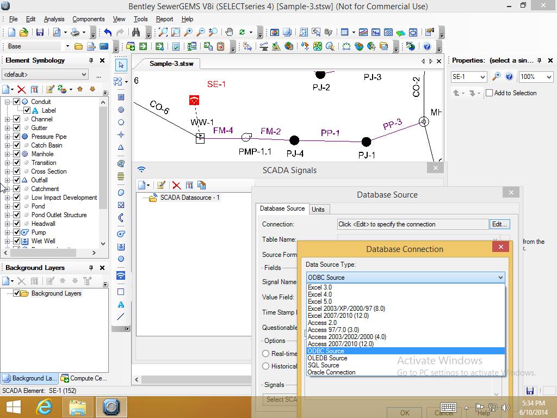The image size is (557, 418).
Task: Click the Windows Start button
Action: pyautogui.click(x=14, y=407)
